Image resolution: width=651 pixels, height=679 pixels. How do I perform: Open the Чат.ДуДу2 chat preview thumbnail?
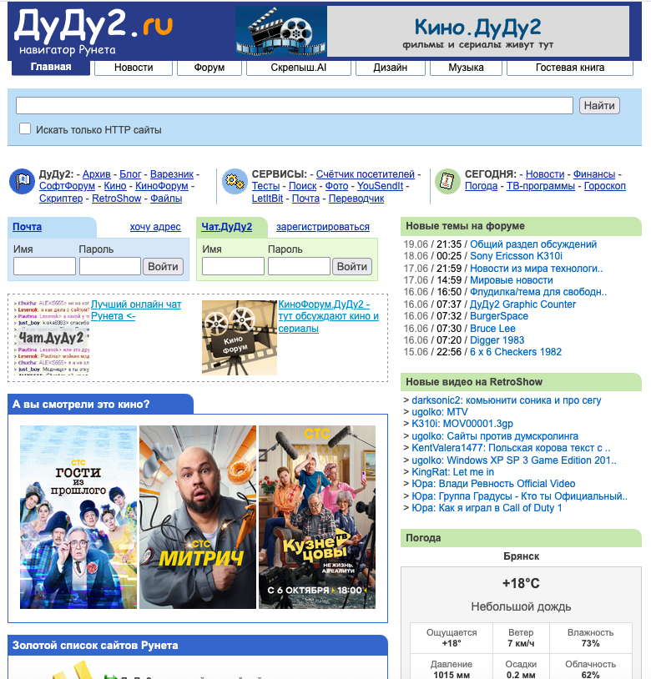(x=51, y=337)
